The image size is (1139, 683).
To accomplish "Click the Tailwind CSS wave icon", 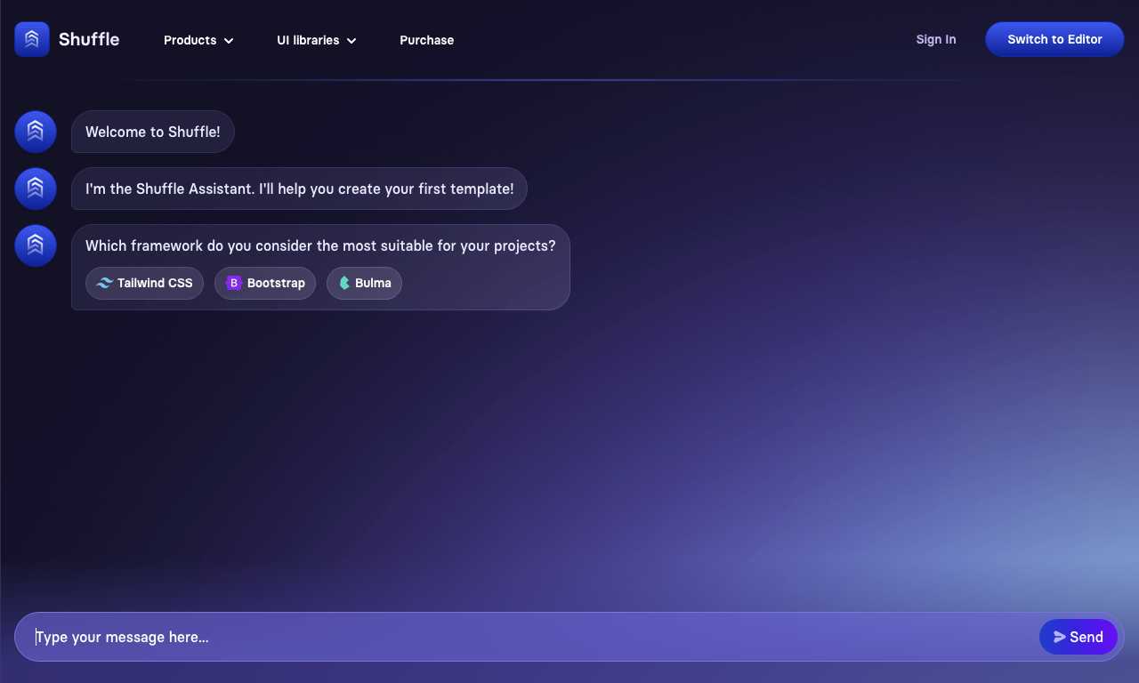I will [x=105, y=283].
